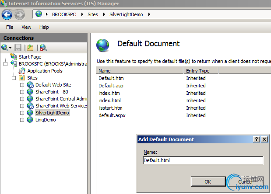
Task: Select SharePoint Central Admin label in tree
Action: tap(61, 99)
